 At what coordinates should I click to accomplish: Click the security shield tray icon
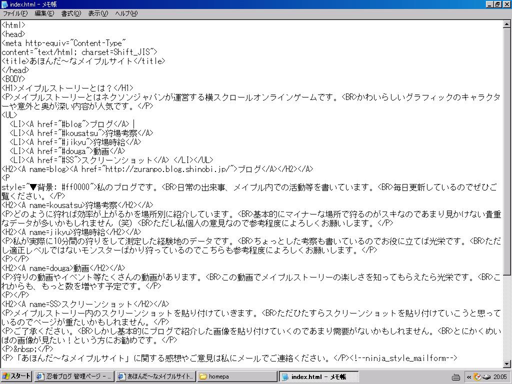pyautogui.click(x=477, y=377)
